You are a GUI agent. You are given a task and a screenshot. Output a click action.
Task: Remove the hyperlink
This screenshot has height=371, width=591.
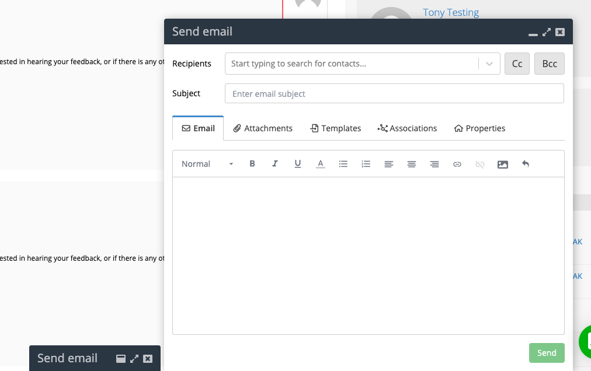[479, 164]
